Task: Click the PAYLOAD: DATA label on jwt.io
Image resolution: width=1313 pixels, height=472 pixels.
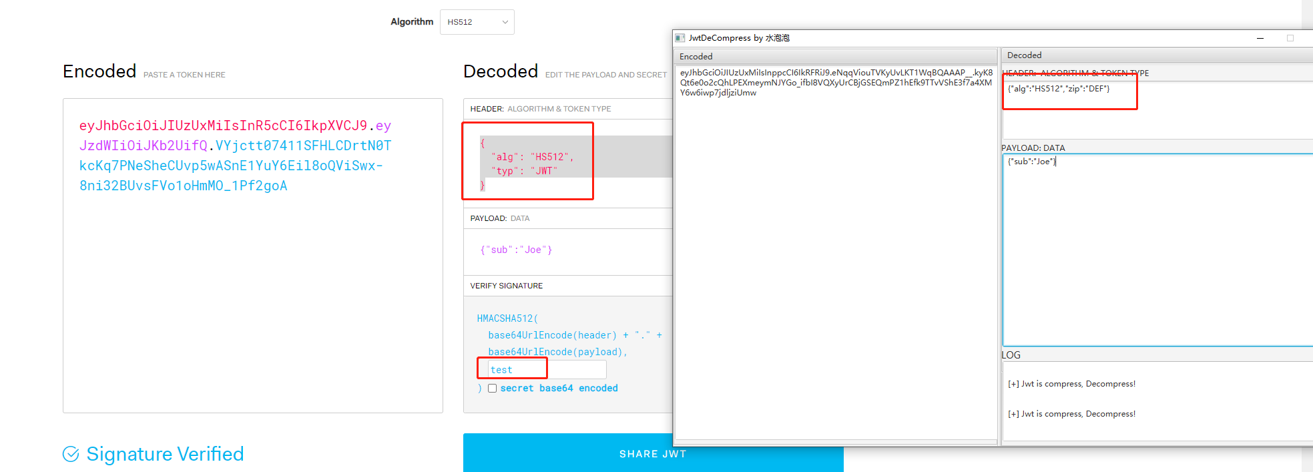Action: (500, 218)
